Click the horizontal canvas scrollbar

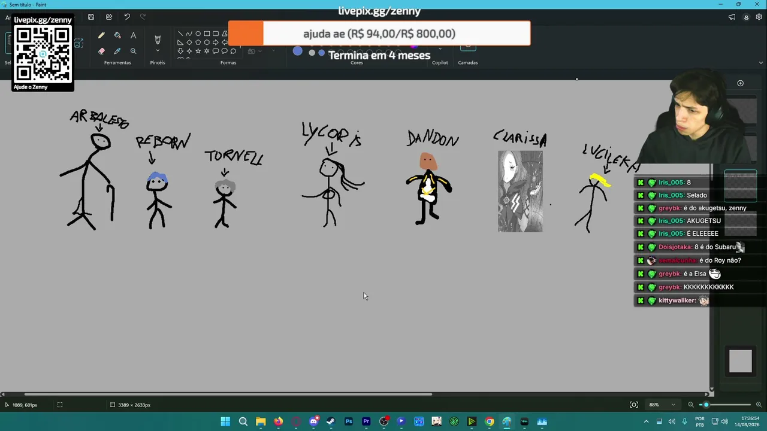tap(228, 394)
